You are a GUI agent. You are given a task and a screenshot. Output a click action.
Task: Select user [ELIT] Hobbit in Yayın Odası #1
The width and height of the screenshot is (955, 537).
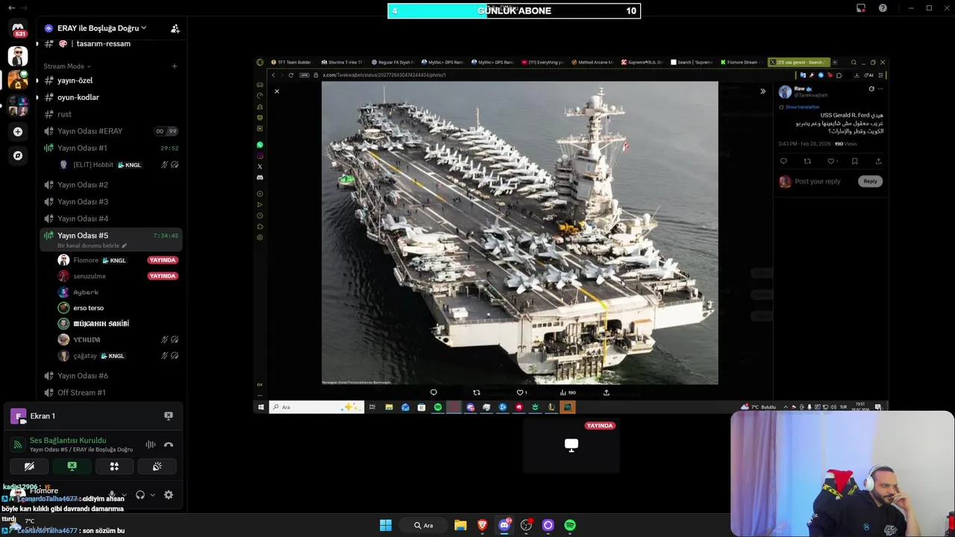(118, 165)
